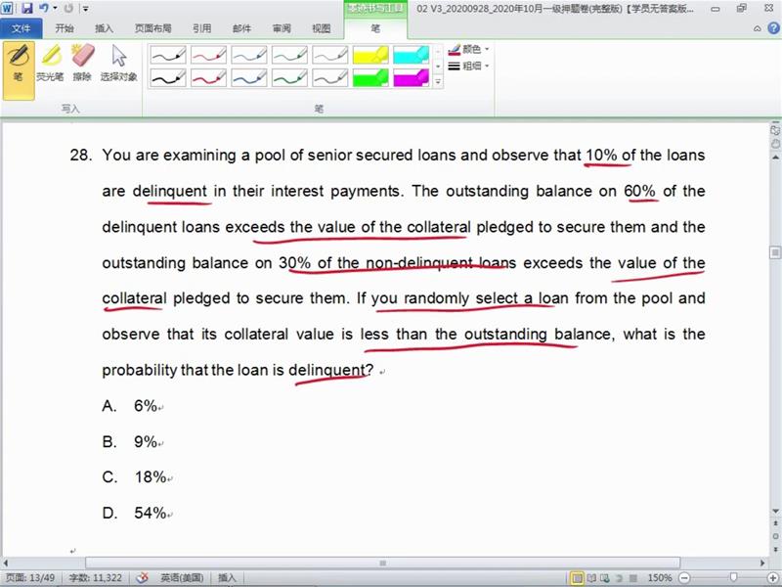Click the horizontal scrollbar left arrow

(6, 564)
